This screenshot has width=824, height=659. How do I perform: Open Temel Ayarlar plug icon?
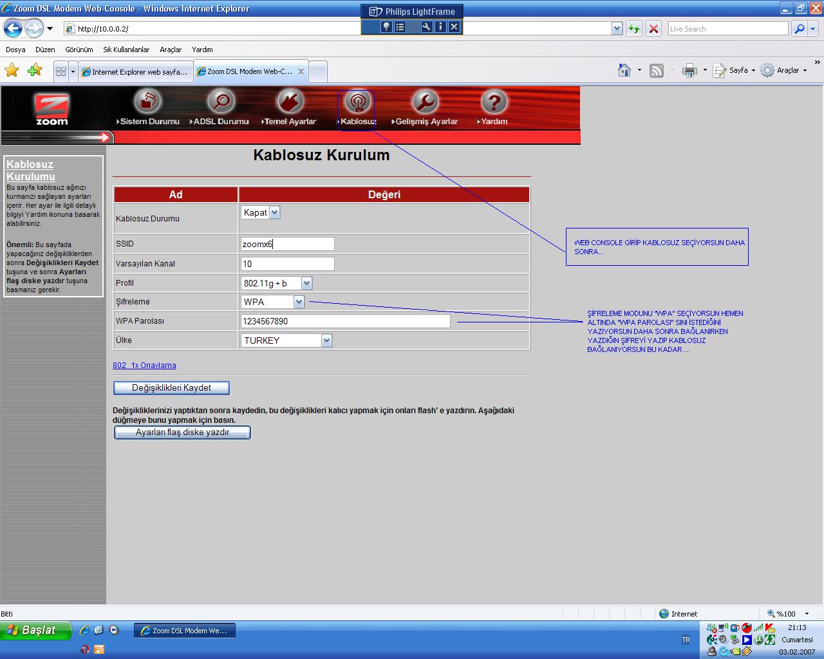tap(290, 102)
